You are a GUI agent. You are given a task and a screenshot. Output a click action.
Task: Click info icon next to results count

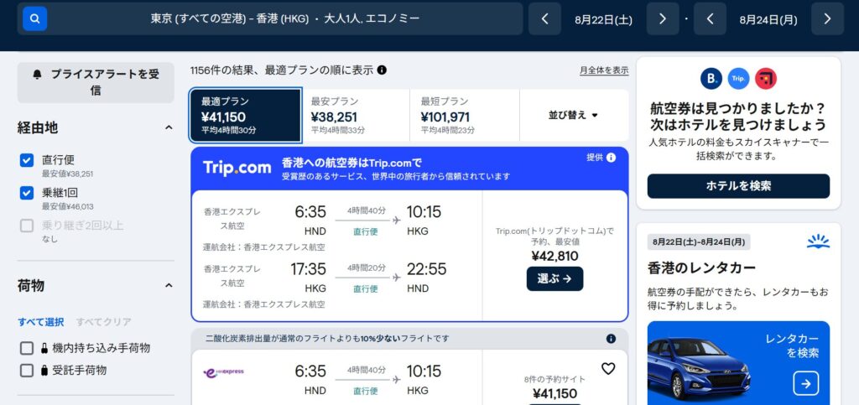[x=382, y=70]
